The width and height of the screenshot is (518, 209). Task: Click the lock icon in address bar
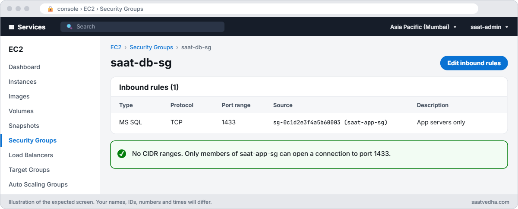coord(51,9)
